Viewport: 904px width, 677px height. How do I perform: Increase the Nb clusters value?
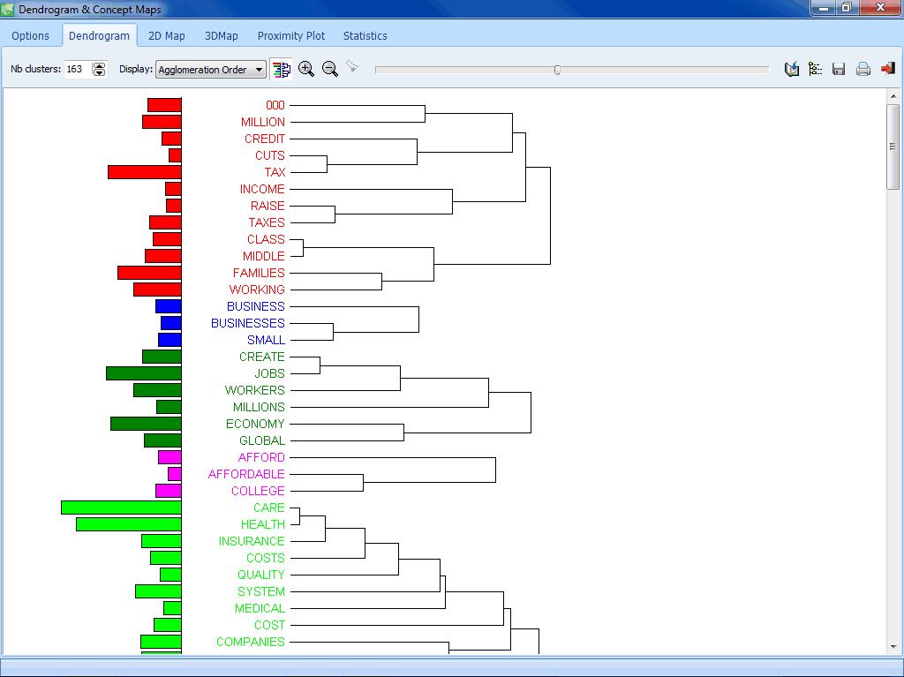(99, 65)
